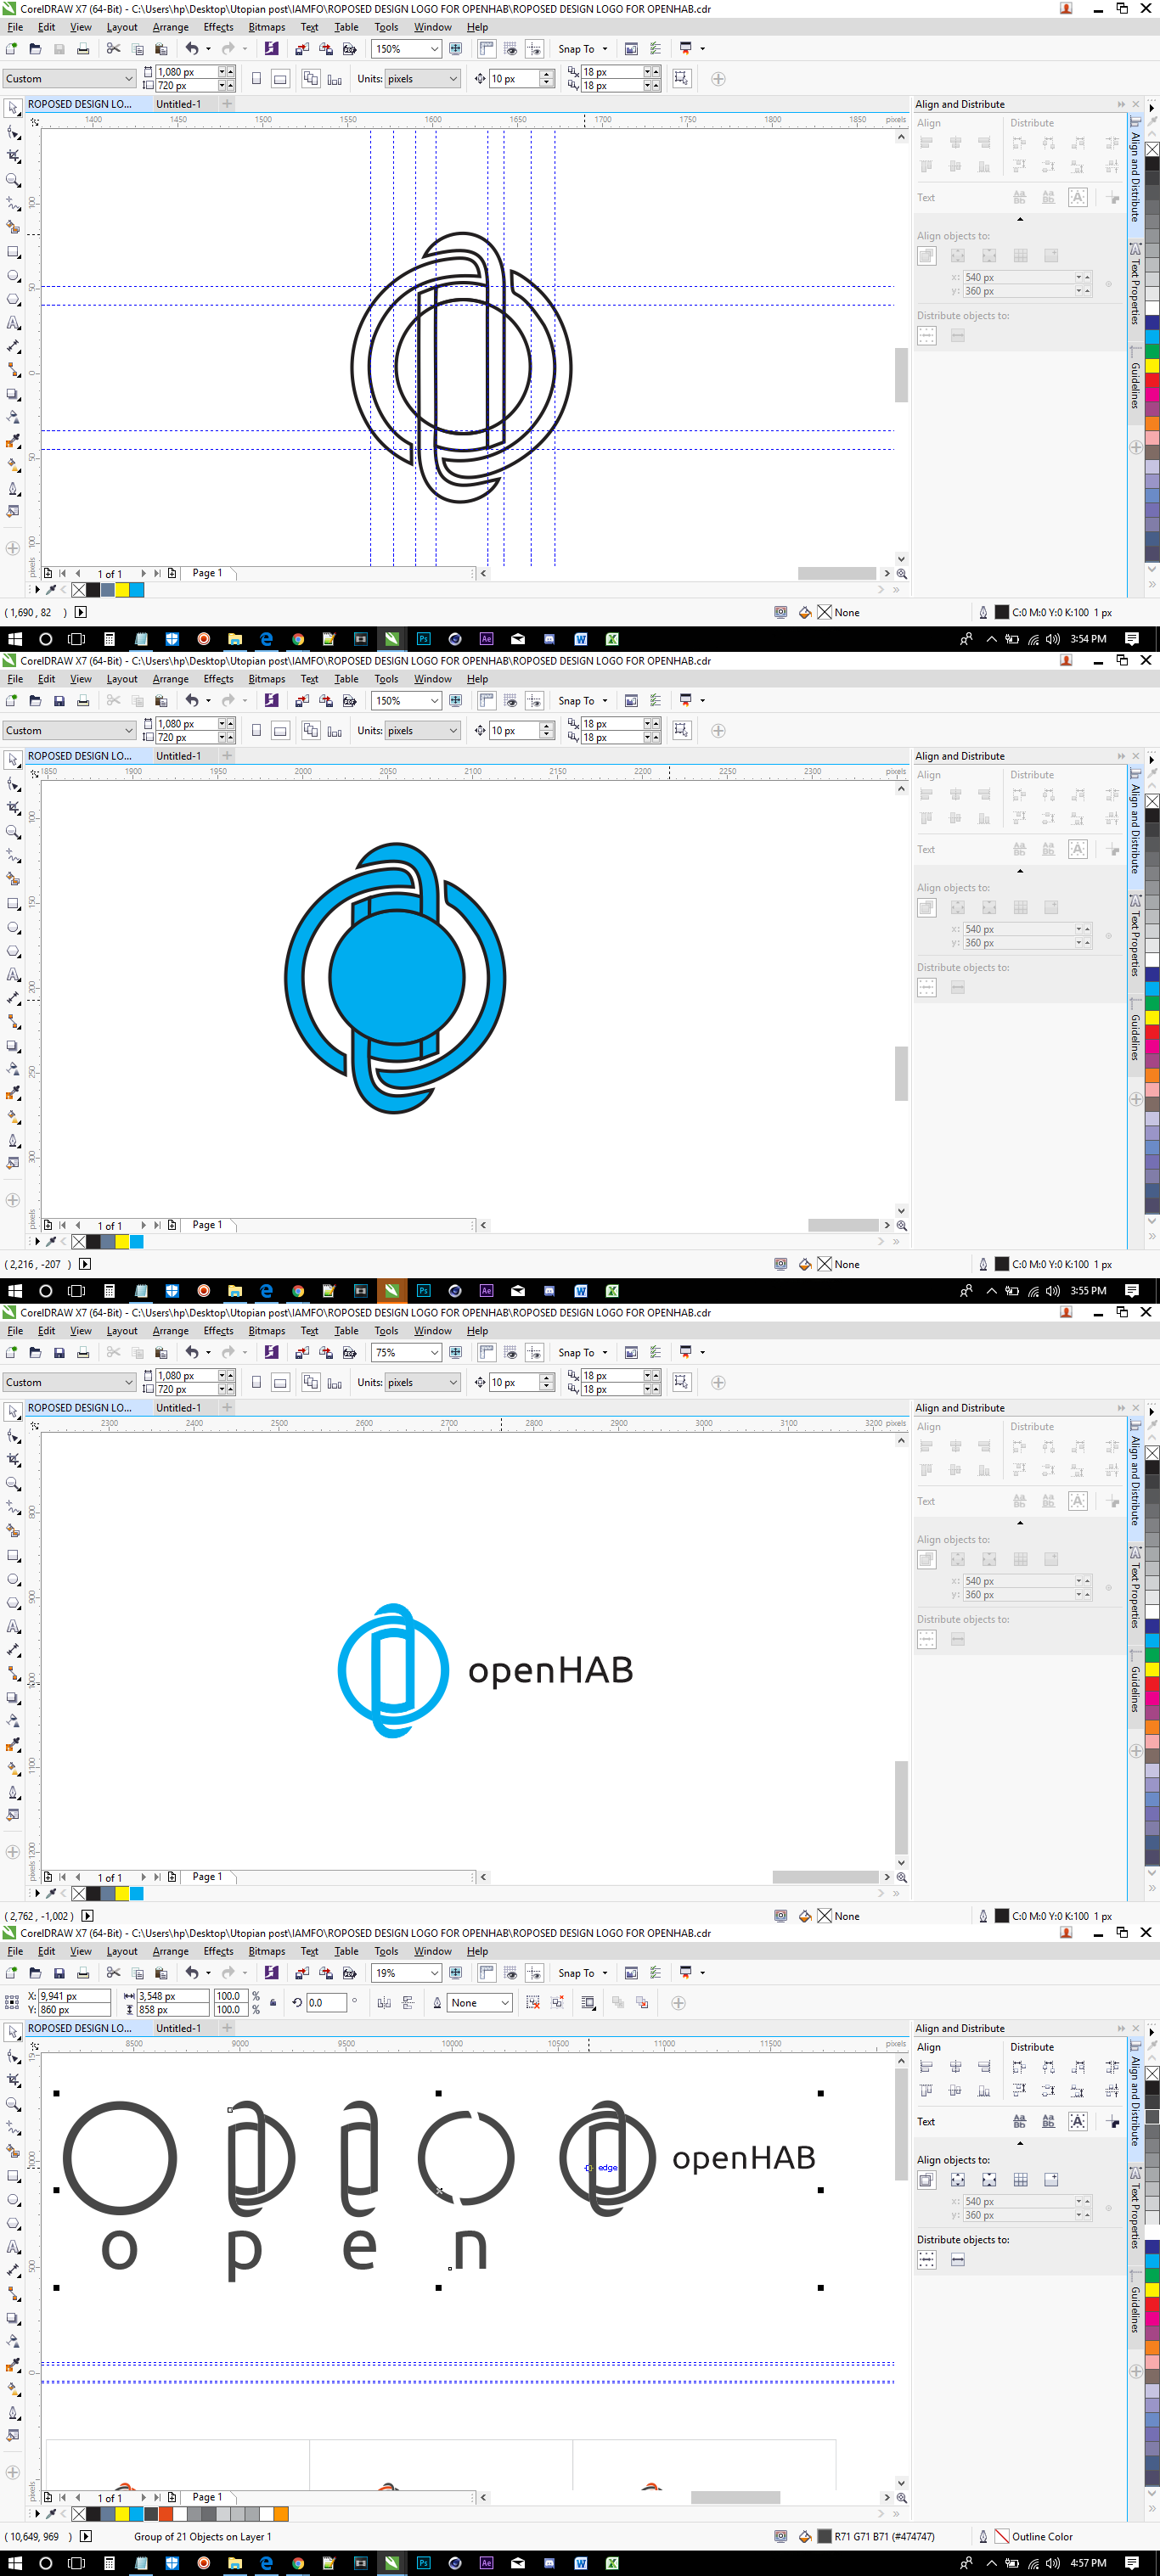This screenshot has width=1160, height=2576.
Task: Click the new document plus tab in the outline logo window
Action: [x=228, y=104]
